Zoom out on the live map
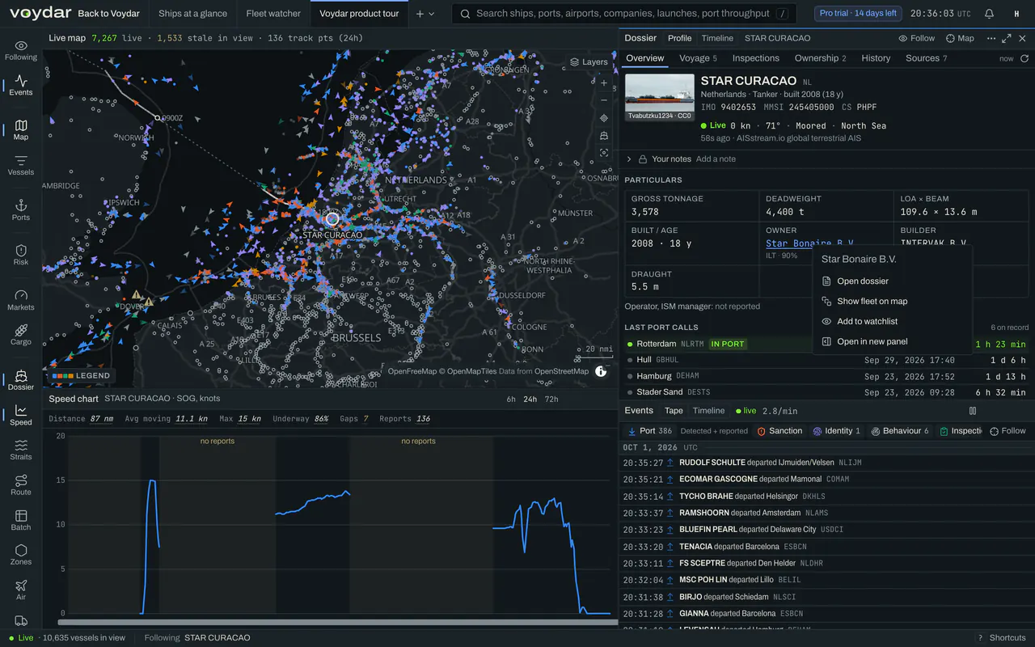1035x647 pixels. click(604, 100)
